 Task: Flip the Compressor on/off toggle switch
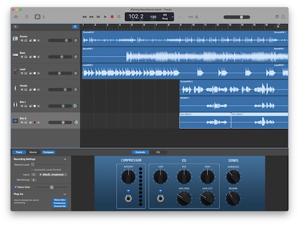128,198
